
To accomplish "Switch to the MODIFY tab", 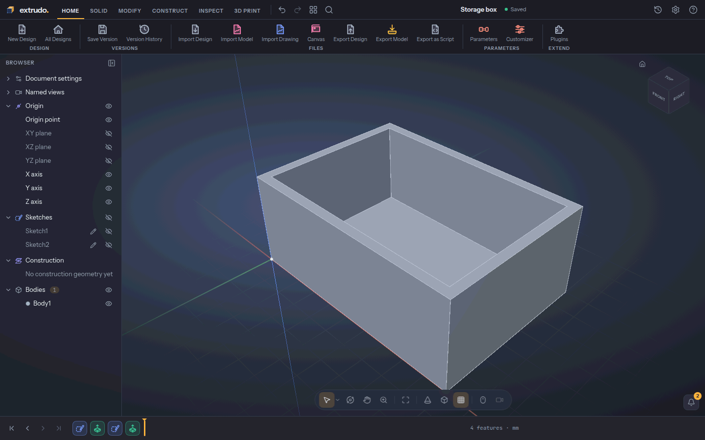I will 130,11.
